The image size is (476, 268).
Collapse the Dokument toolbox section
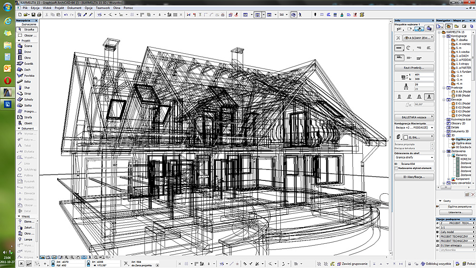pos(19,129)
